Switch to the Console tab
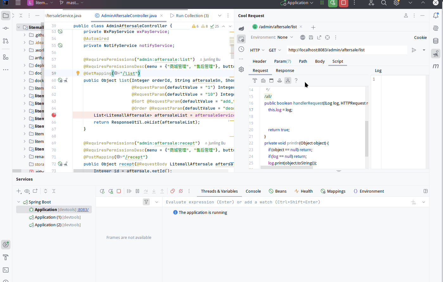The image size is (443, 282). pyautogui.click(x=253, y=191)
